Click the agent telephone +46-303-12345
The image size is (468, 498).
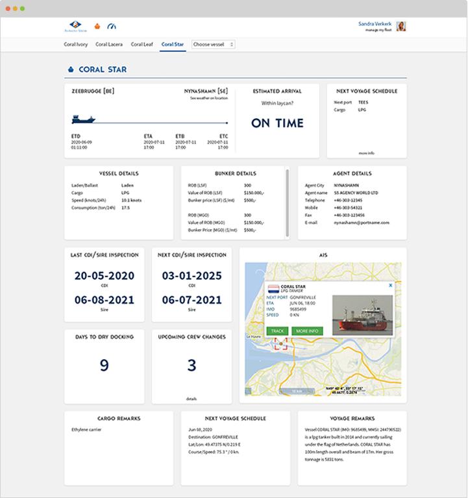348,200
